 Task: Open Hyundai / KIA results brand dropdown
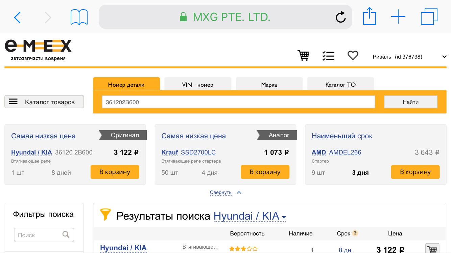[250, 216]
